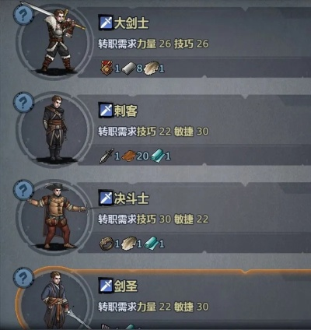Screen dimensions: 311x330
Task: Tap the dagger item under 刺客
Action: 107,156
